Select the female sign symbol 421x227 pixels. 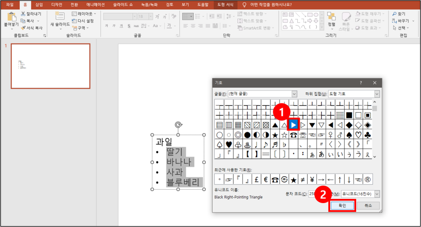click(x=330, y=135)
